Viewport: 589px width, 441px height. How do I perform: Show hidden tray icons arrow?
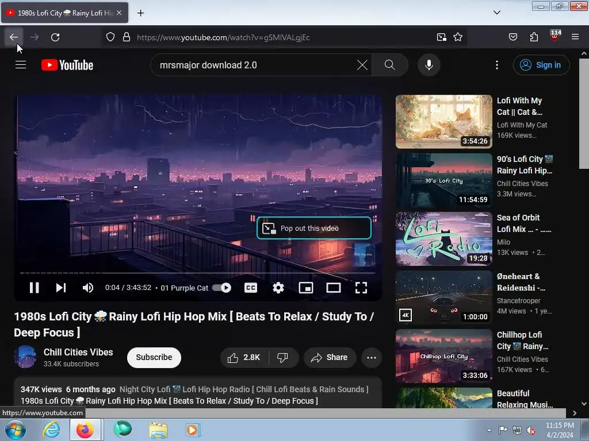coord(489,430)
